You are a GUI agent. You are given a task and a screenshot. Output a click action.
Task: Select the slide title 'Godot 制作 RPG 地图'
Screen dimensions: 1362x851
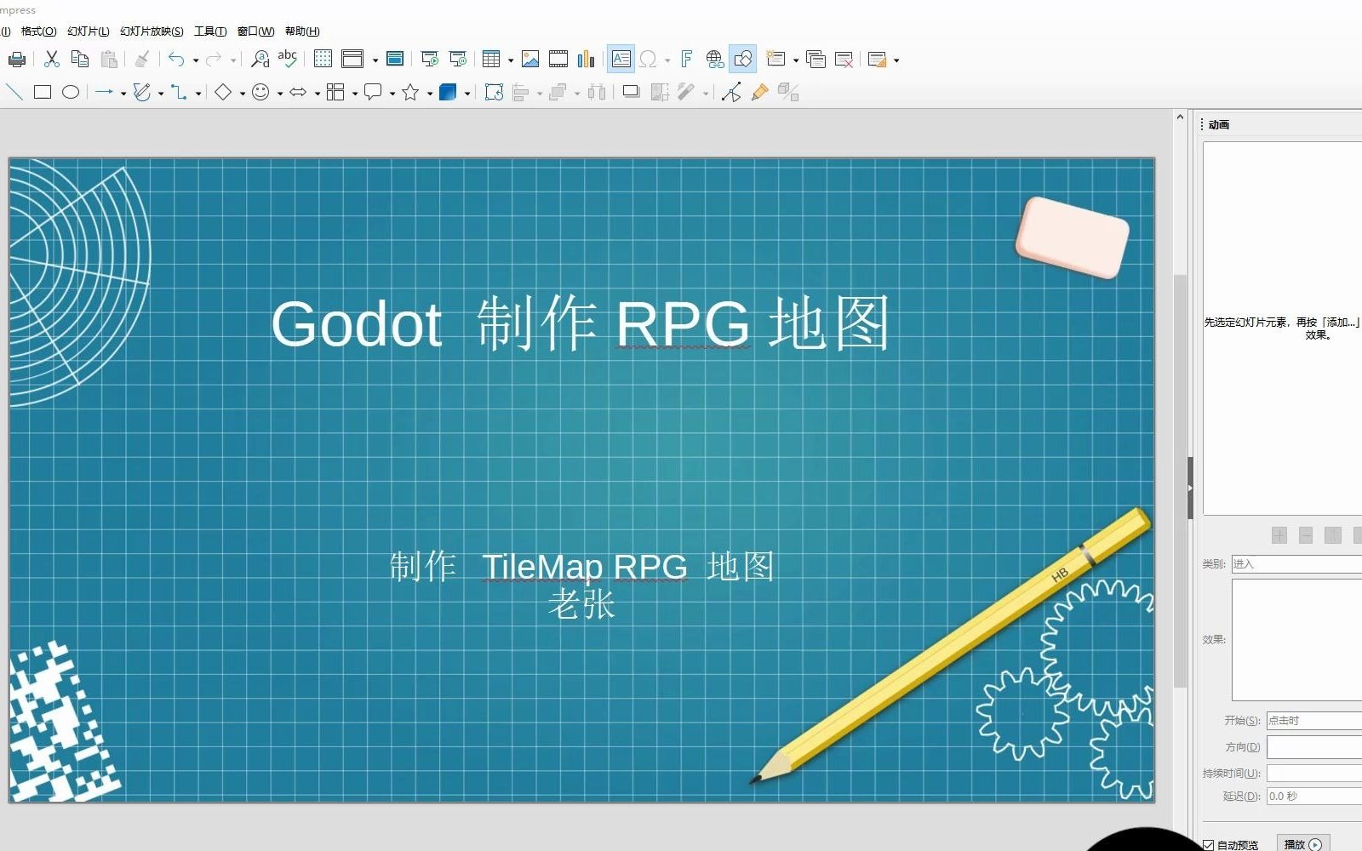point(581,323)
